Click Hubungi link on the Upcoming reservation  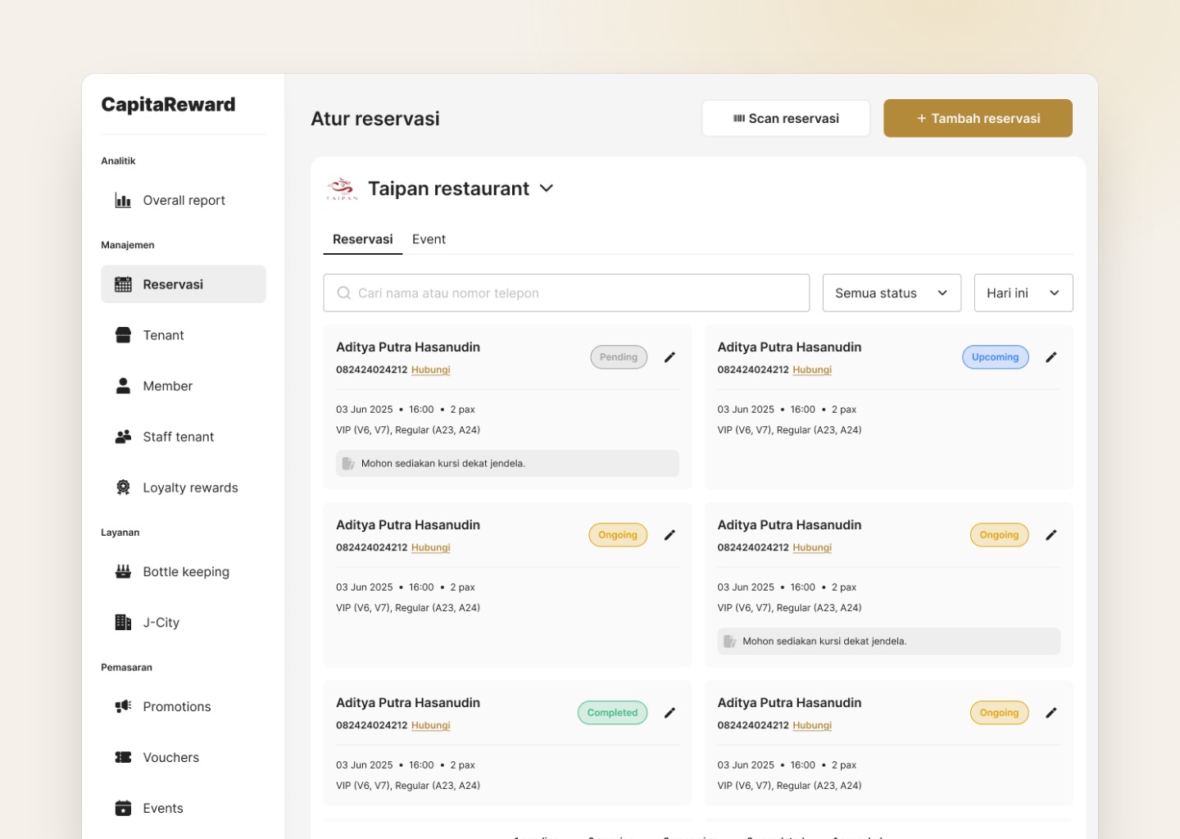point(812,370)
